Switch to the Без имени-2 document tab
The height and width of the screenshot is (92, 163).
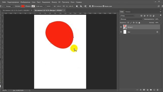tap(49, 10)
